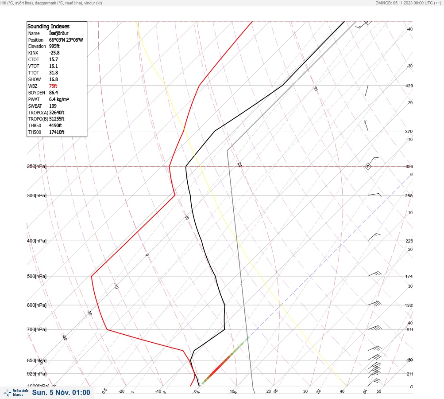Select the TH850 value 4190ft
Screen dimensions: 444x399
click(55, 125)
